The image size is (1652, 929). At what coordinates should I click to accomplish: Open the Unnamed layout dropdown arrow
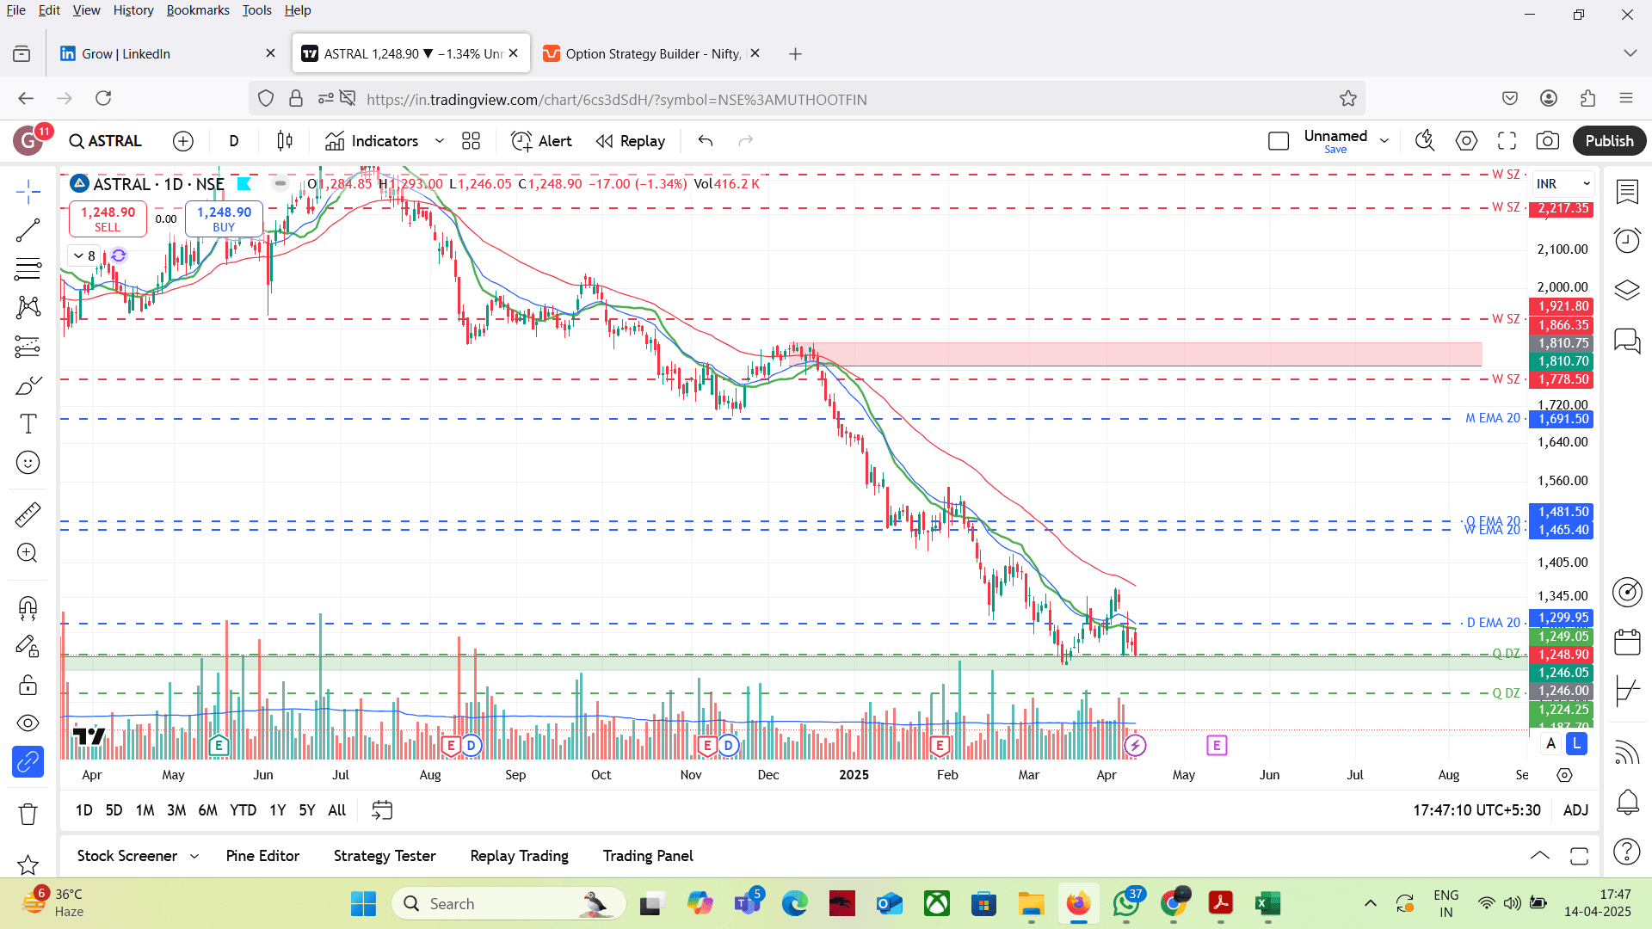[1384, 141]
